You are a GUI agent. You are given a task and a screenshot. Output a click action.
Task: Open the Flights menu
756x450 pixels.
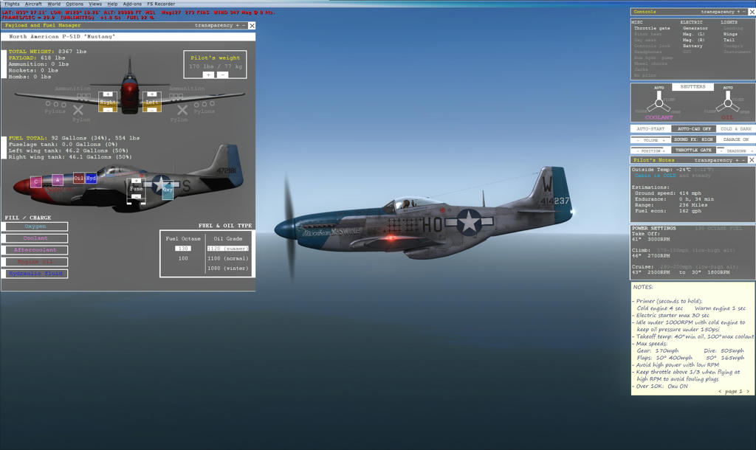[12, 4]
